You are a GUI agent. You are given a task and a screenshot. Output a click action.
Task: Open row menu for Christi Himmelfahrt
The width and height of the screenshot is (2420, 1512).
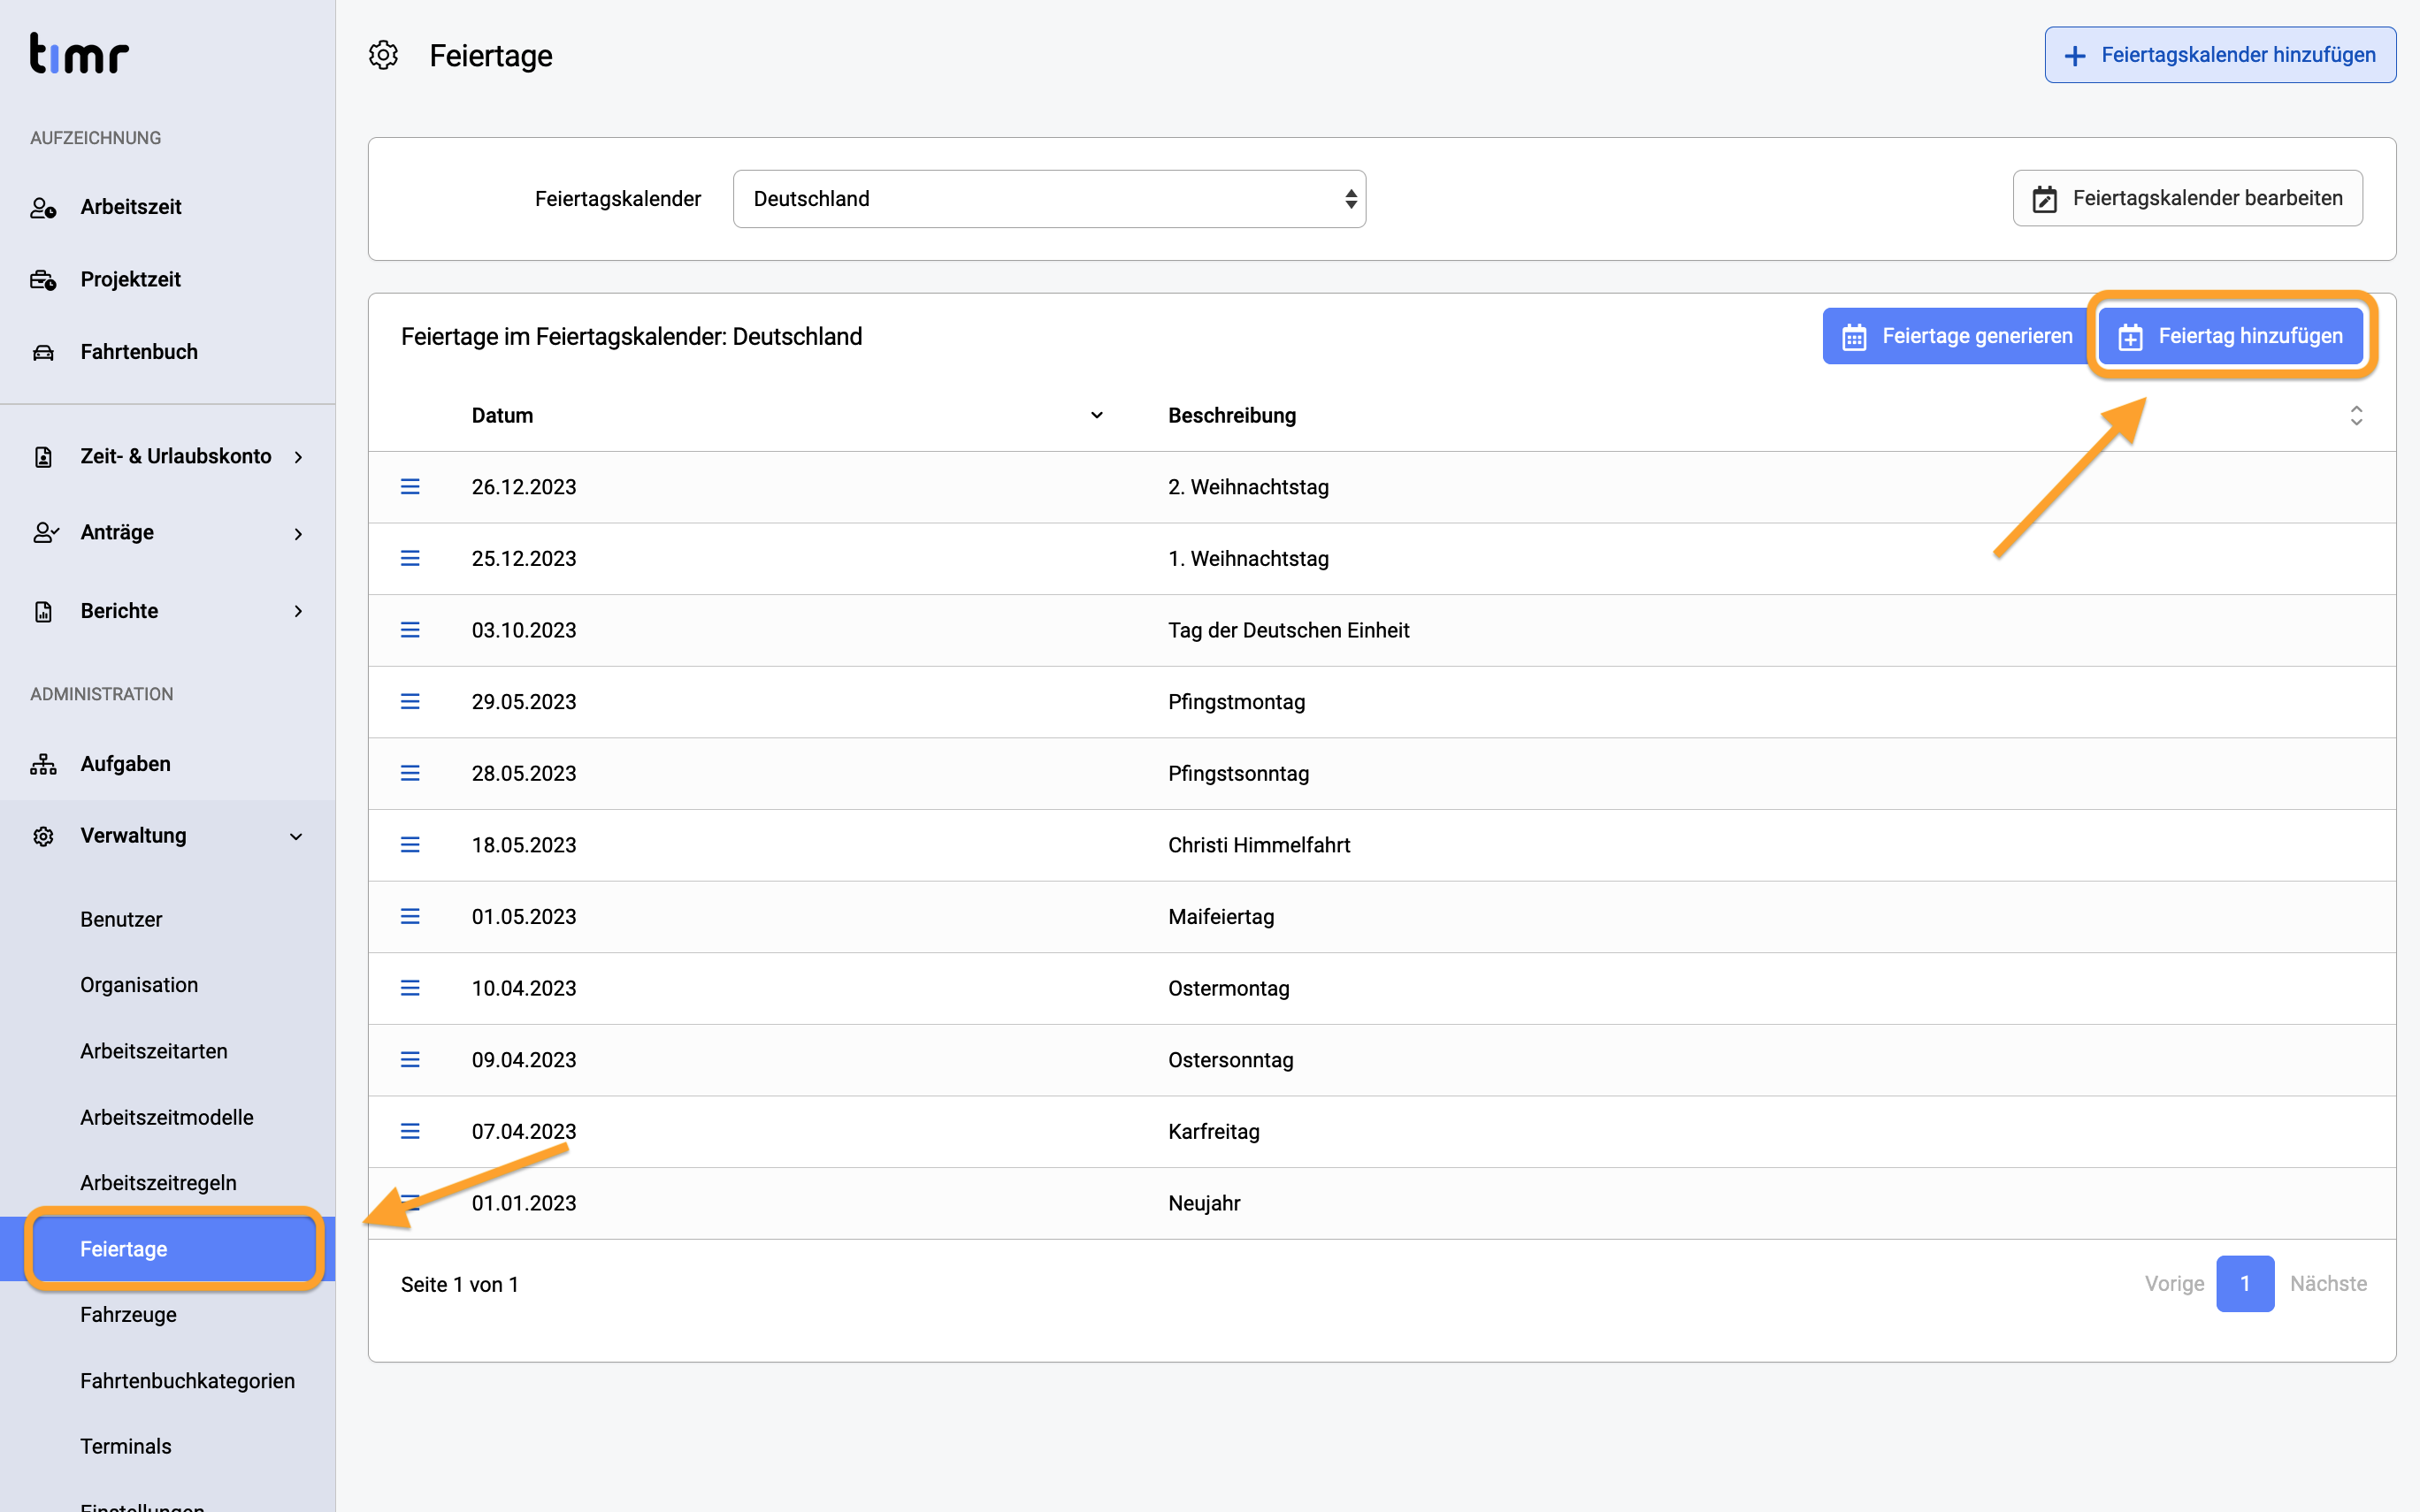tap(410, 845)
